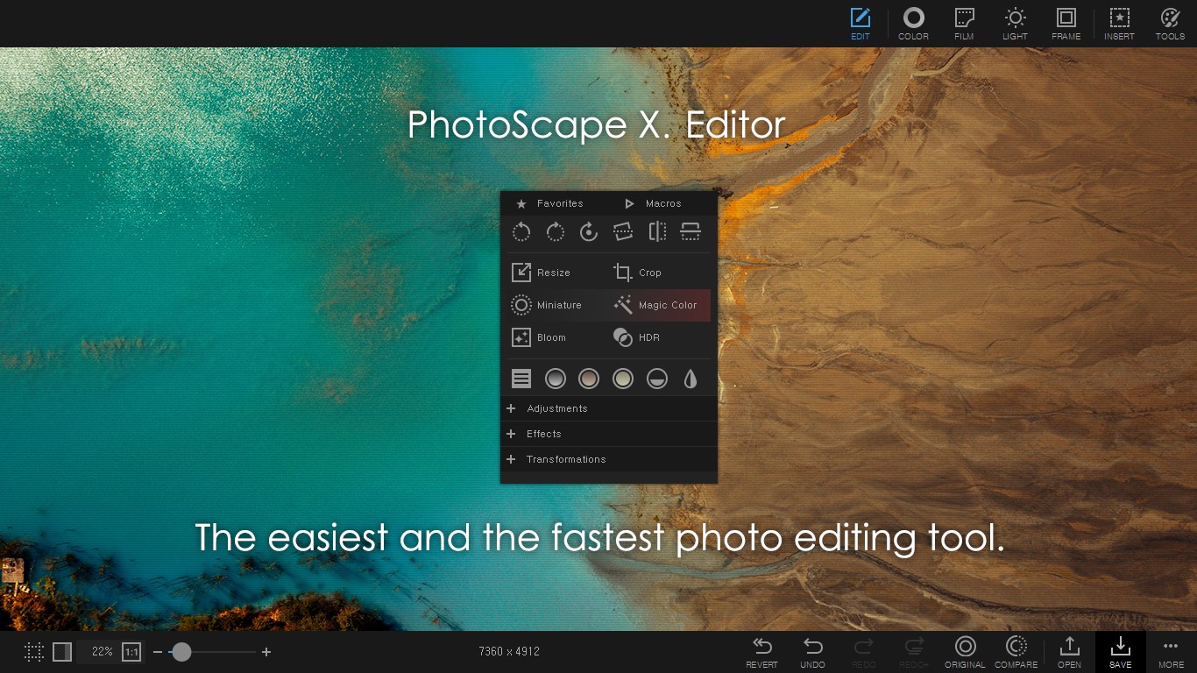The height and width of the screenshot is (673, 1197).
Task: Flip the photo vertically
Action: pos(691,231)
